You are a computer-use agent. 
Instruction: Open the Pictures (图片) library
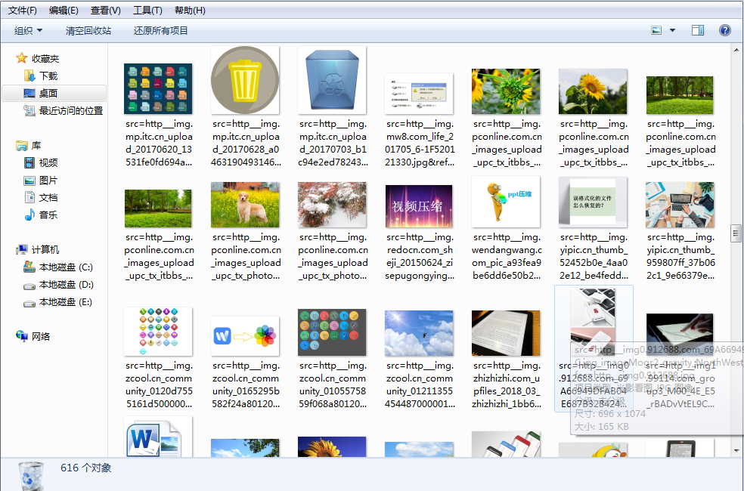pyautogui.click(x=48, y=180)
